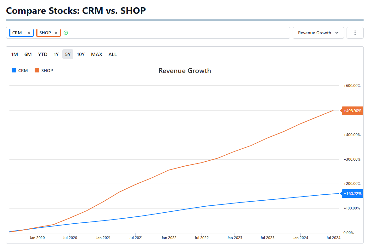Toggle the CRM series via its legend

[x=19, y=70]
